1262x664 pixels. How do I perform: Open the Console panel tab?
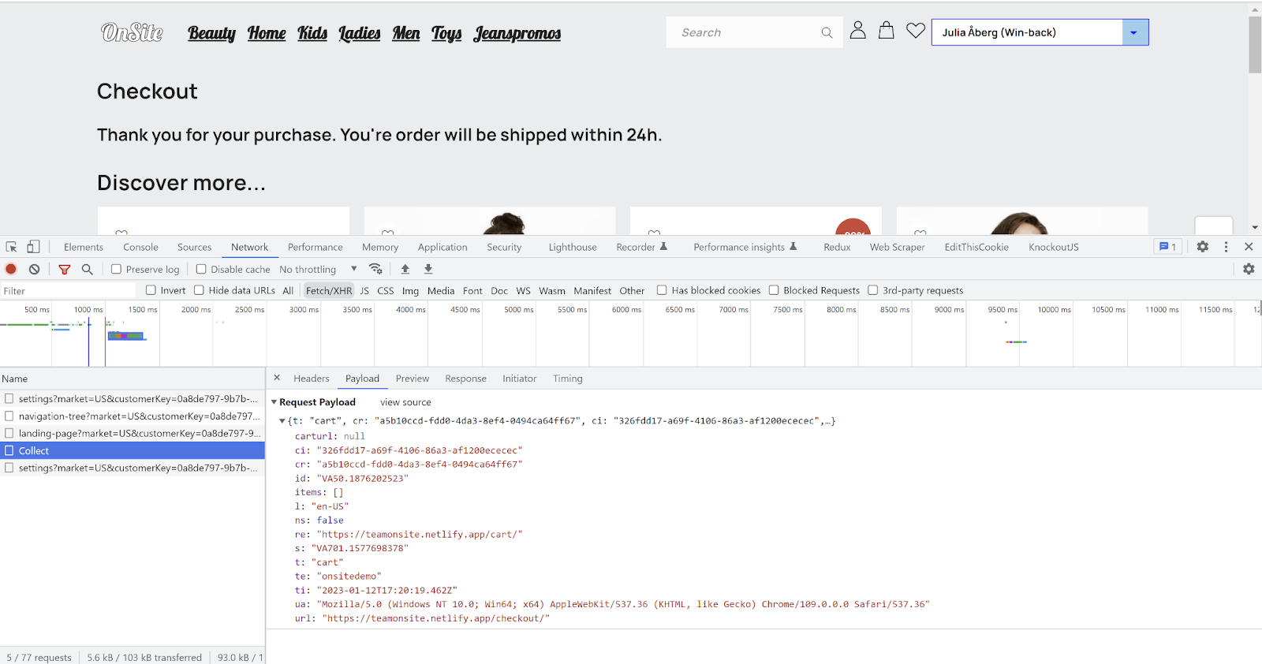[140, 247]
